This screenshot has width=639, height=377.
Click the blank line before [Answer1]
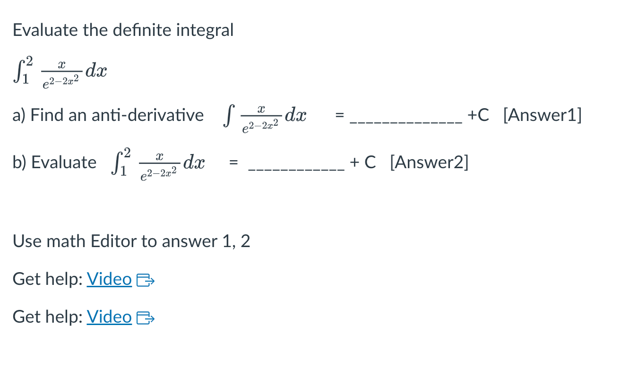point(406,122)
